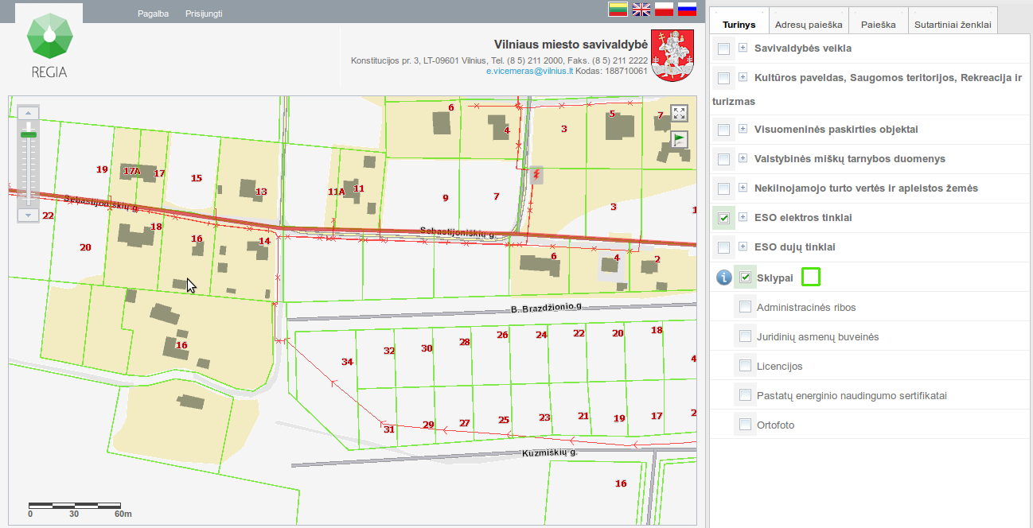Click the green flag map tool
Viewport: 1033px width, 528px height.
tap(679, 140)
